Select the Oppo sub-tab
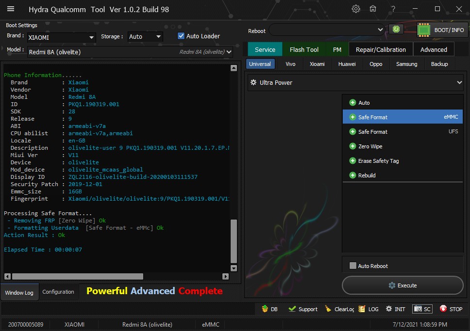 click(376, 64)
